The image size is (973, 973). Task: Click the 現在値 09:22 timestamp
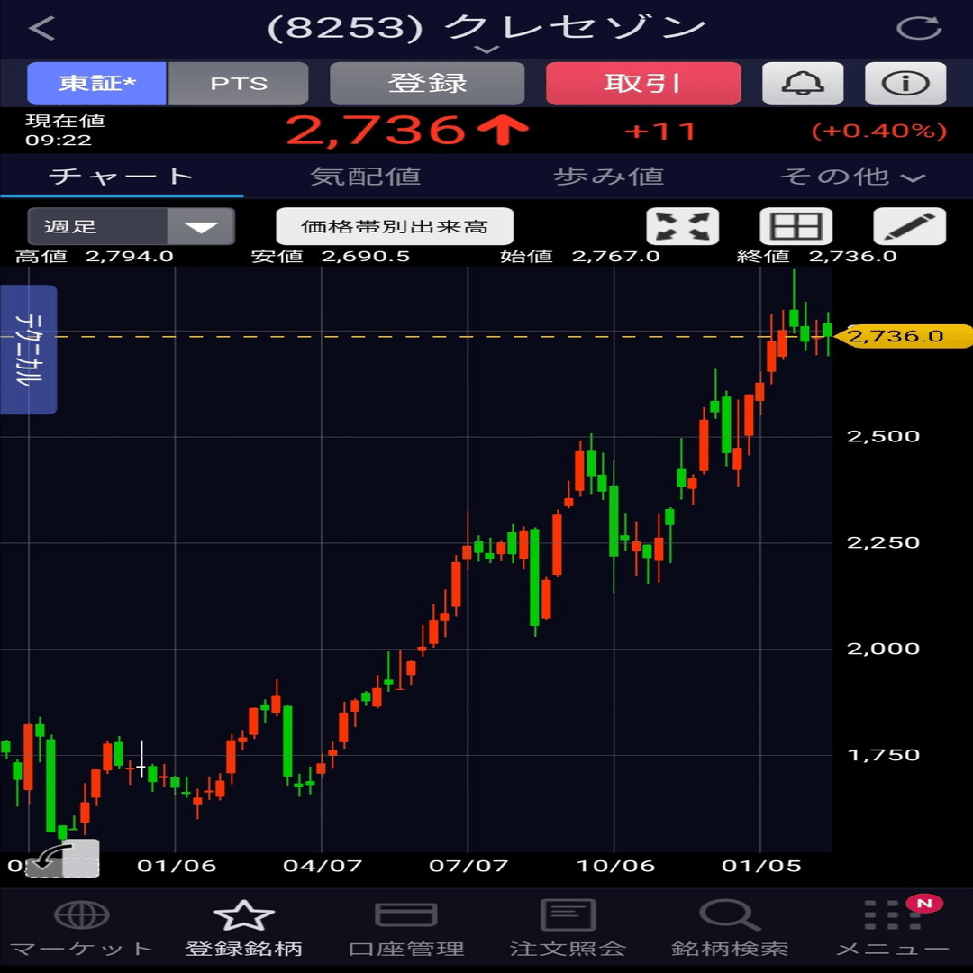pos(65,131)
